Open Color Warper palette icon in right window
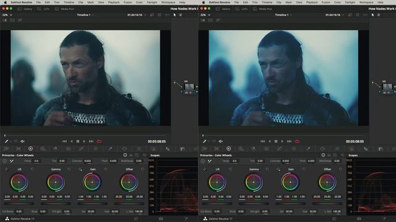 click(294, 149)
